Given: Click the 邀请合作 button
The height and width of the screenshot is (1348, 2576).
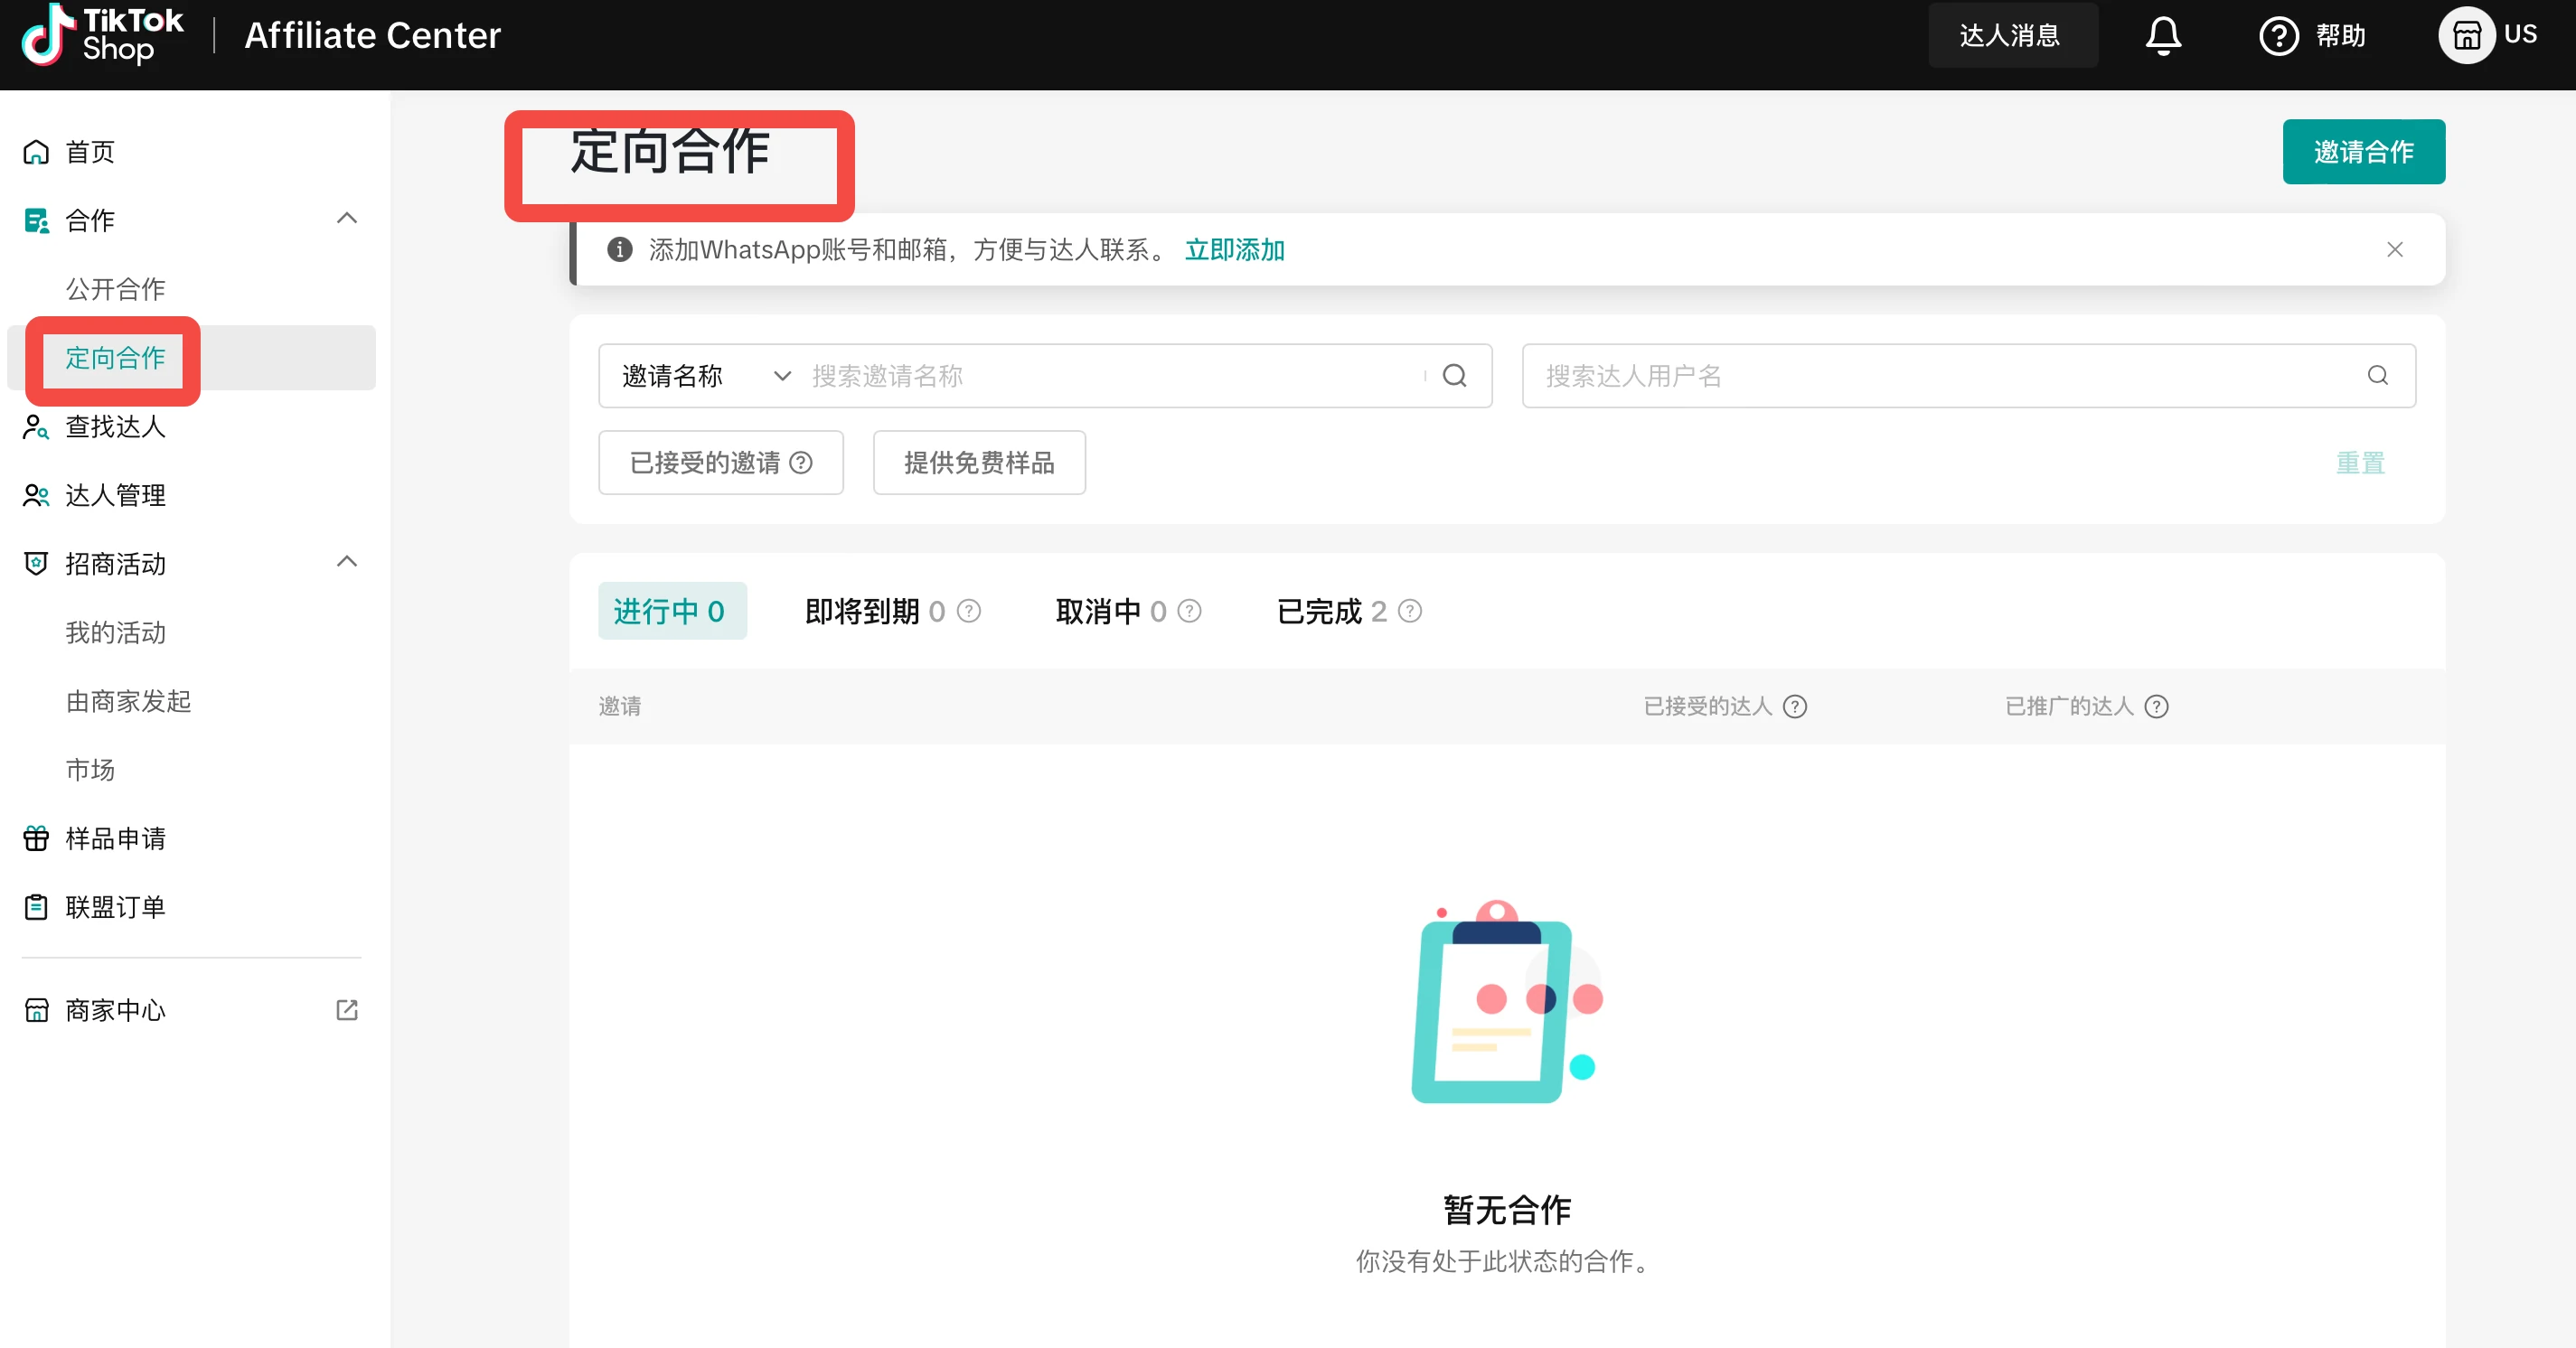Looking at the screenshot, I should coord(2363,152).
